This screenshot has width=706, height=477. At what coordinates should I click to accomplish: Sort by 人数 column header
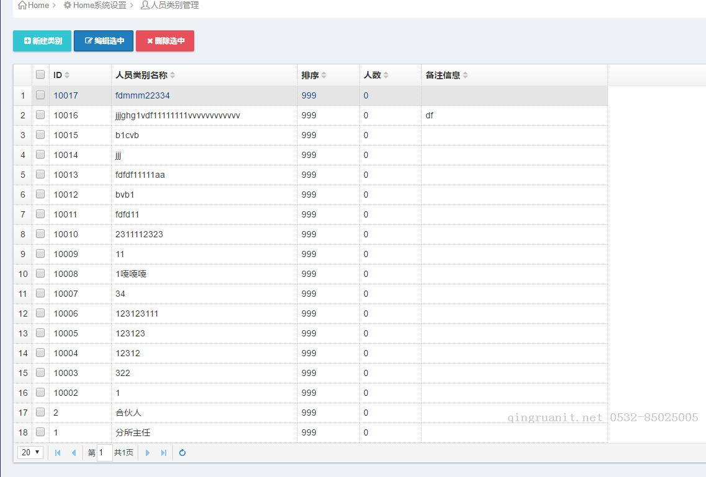coord(372,76)
